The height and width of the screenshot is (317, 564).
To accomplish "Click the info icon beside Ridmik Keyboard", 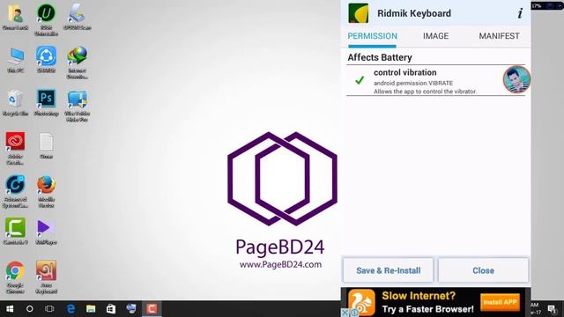I will coord(520,13).
